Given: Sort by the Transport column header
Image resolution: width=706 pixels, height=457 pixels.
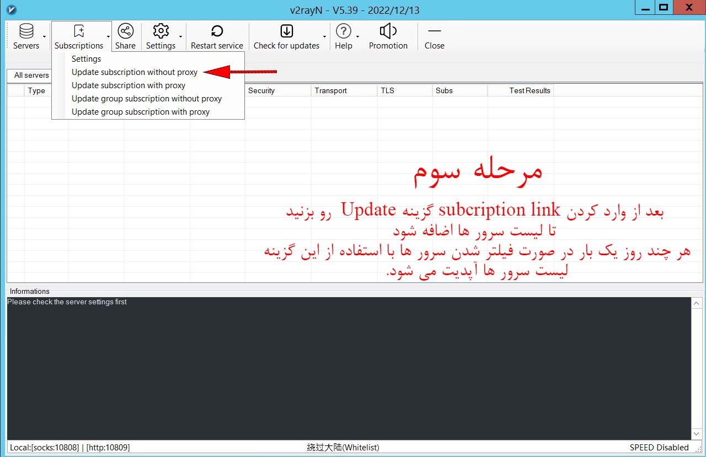Looking at the screenshot, I should point(344,91).
